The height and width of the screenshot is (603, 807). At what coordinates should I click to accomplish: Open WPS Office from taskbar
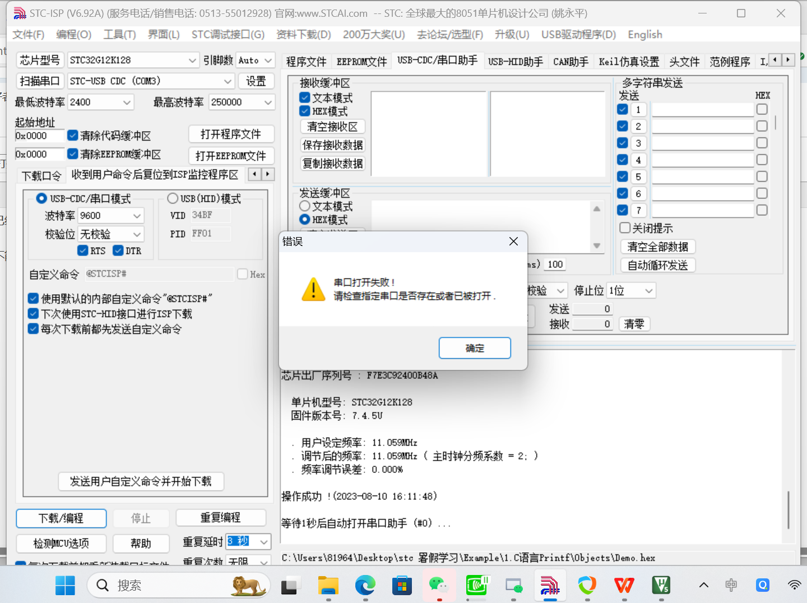click(624, 586)
